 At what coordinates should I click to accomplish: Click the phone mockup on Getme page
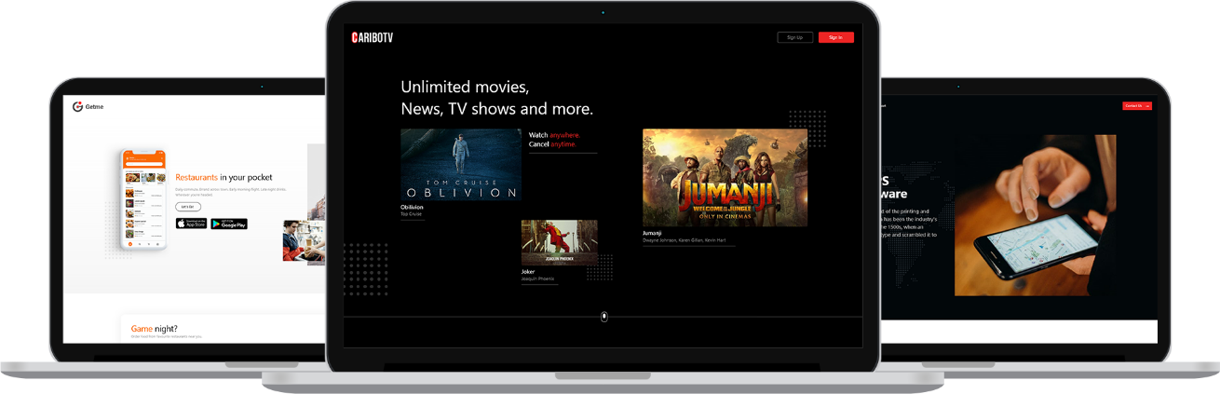[144, 199]
